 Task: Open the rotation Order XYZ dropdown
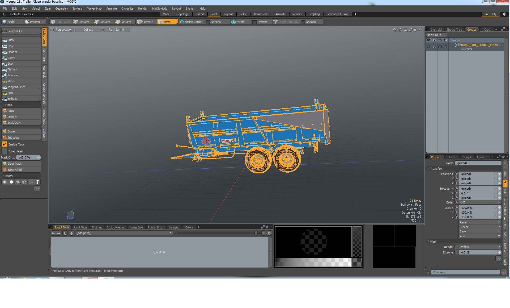480,202
